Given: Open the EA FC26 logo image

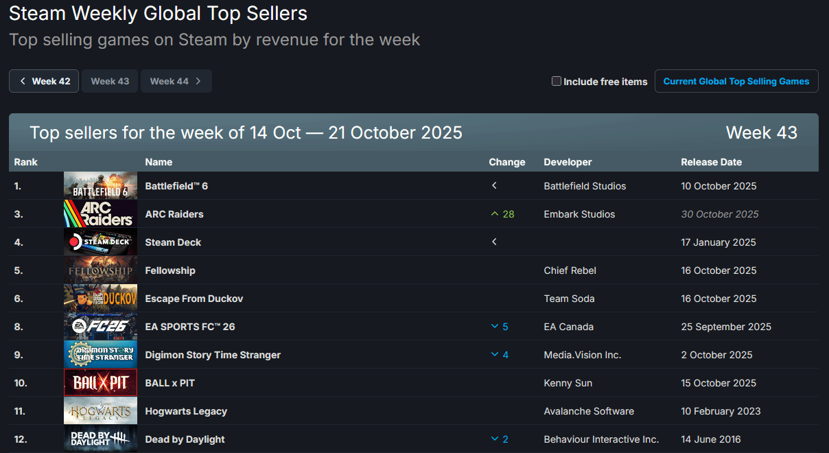Looking at the screenshot, I should tap(100, 327).
